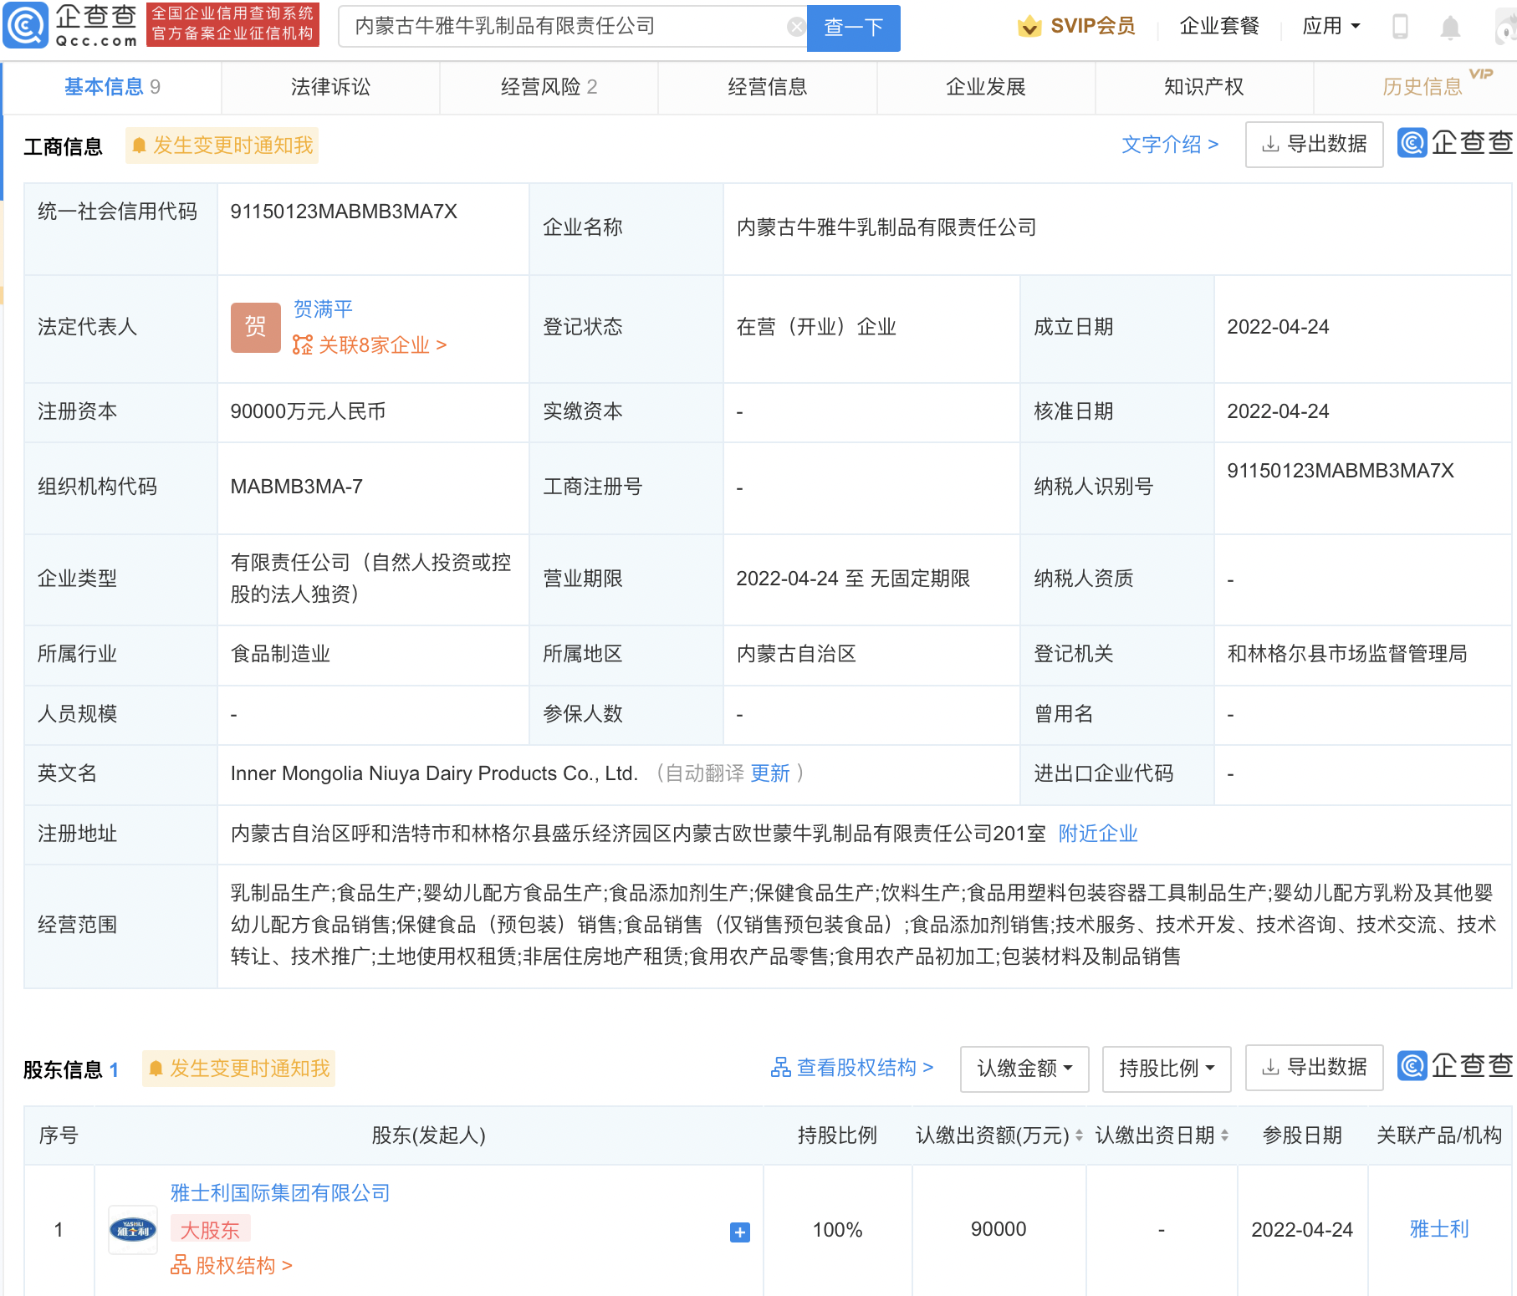
Task: Click the related companies network icon
Action: [x=302, y=344]
